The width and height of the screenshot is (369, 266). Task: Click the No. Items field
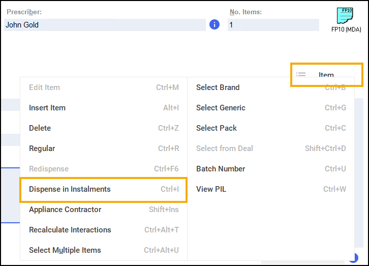coord(273,25)
